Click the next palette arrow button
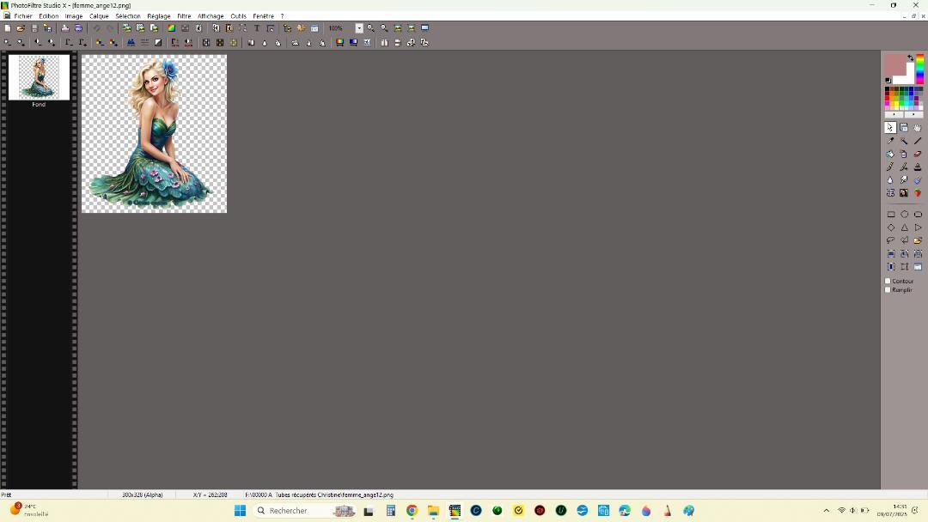 (x=913, y=114)
